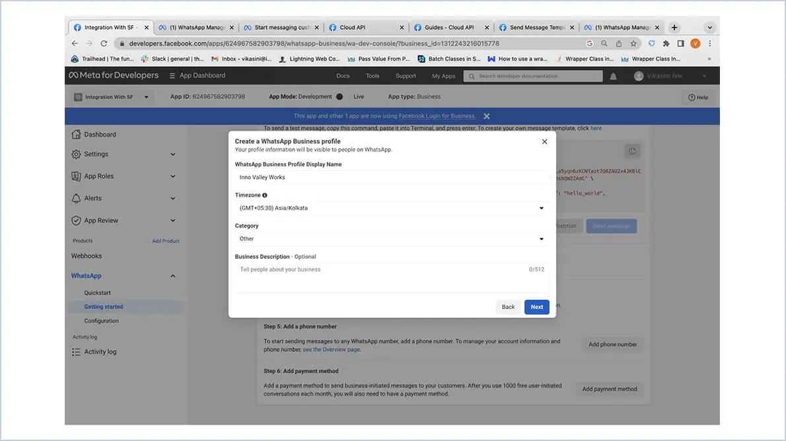Click the Activity log list icon

click(76, 352)
